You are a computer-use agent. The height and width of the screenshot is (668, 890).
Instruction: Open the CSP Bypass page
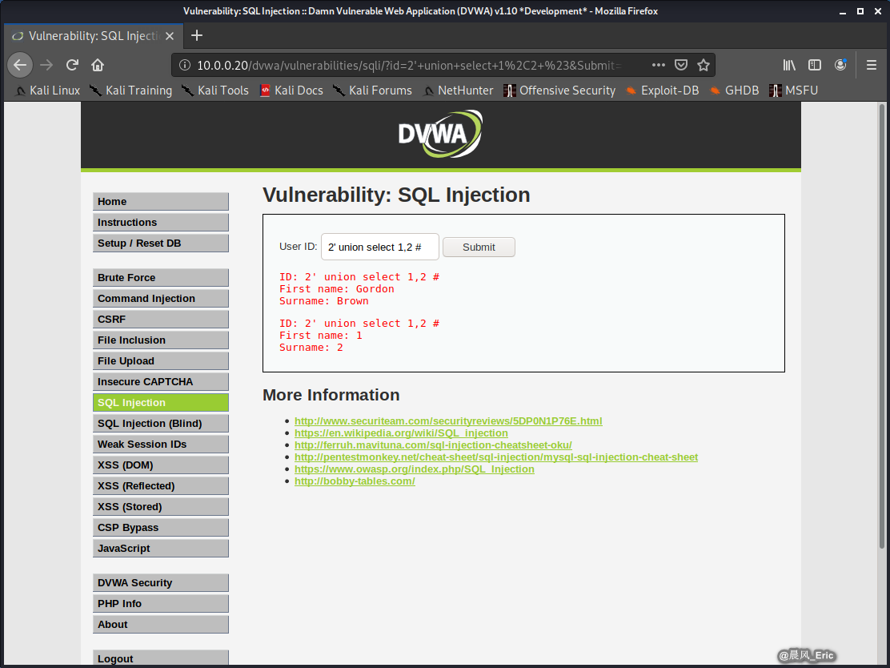pos(161,528)
